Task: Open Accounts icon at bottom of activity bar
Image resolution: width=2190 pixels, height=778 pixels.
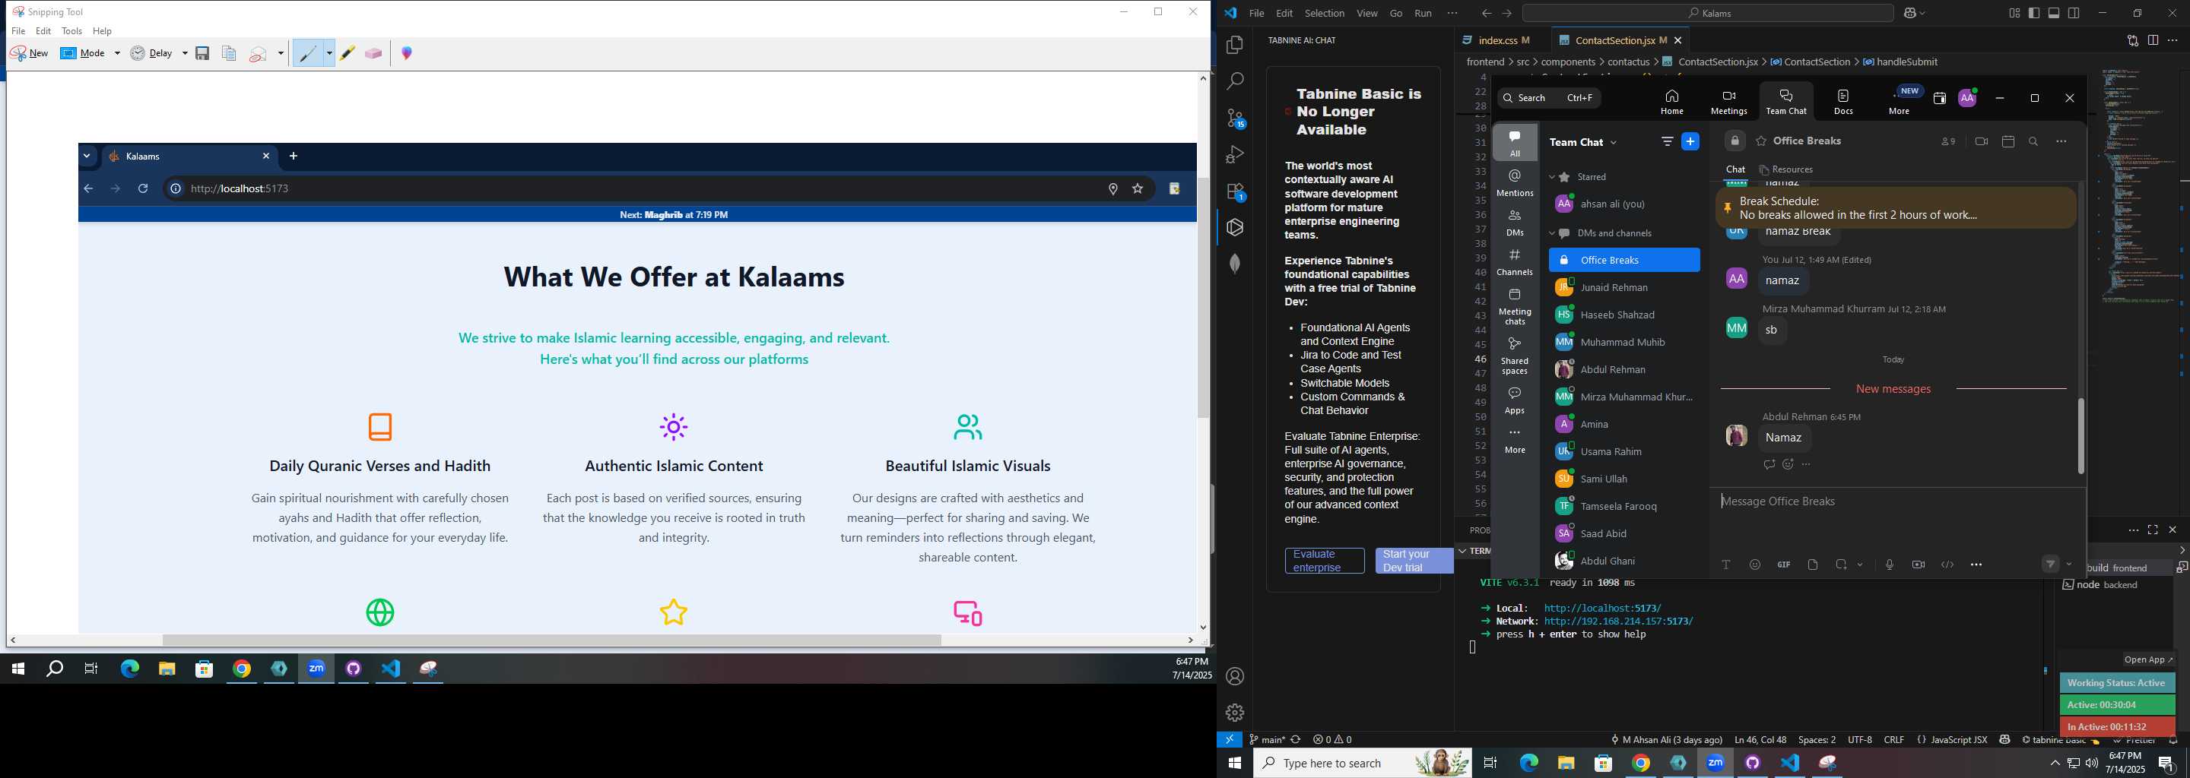Action: click(x=1235, y=677)
